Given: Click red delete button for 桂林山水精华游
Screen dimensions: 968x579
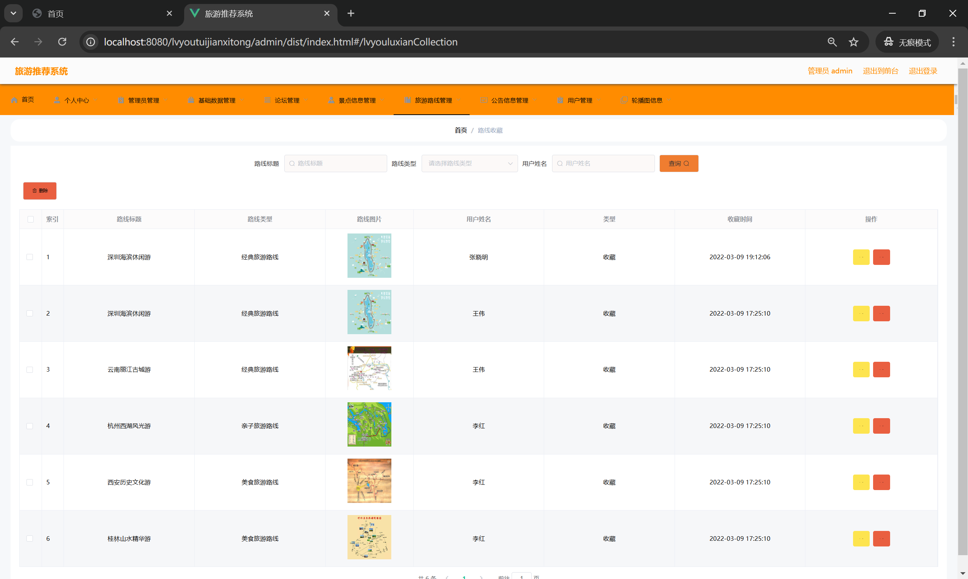Looking at the screenshot, I should pyautogui.click(x=881, y=539).
